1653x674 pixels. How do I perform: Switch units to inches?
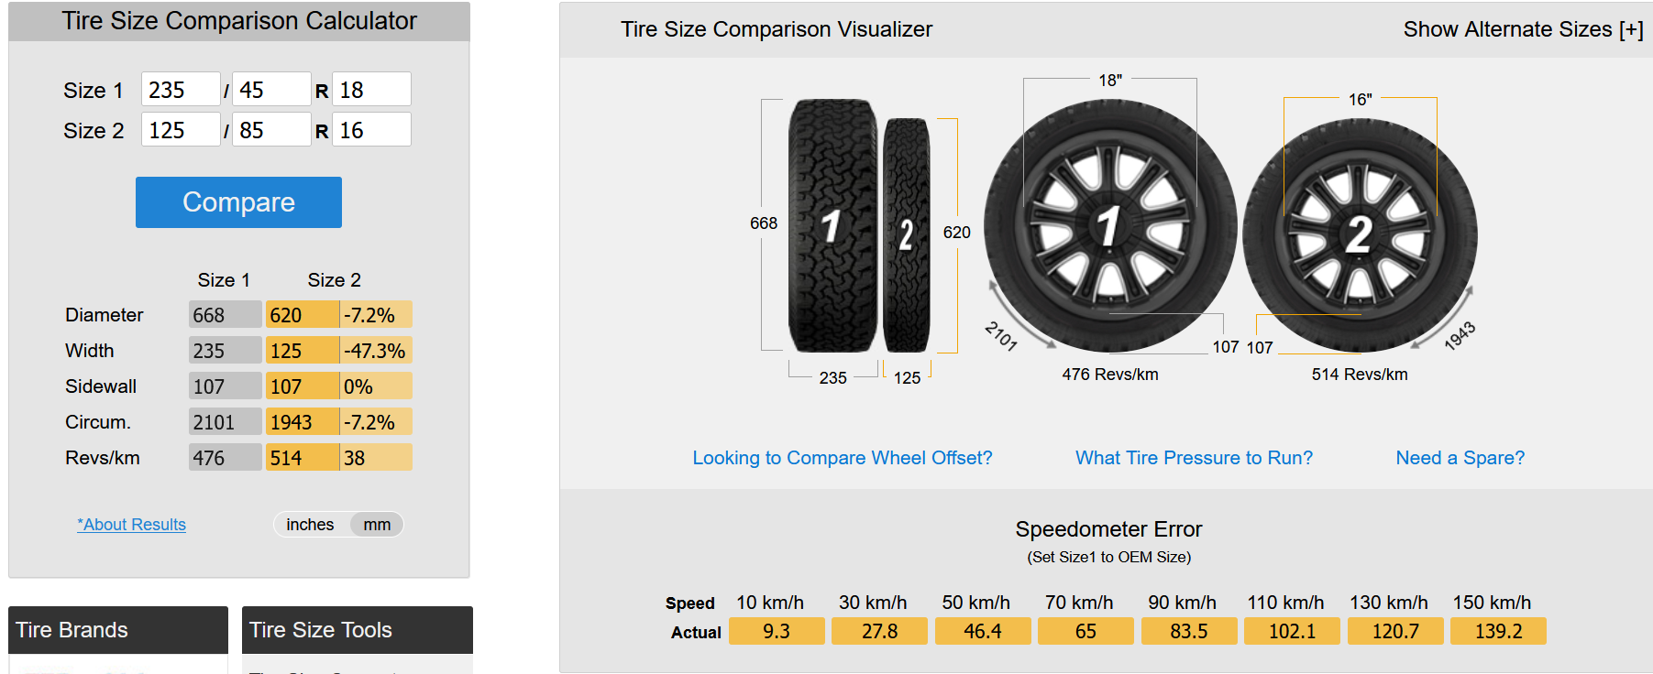click(x=310, y=525)
